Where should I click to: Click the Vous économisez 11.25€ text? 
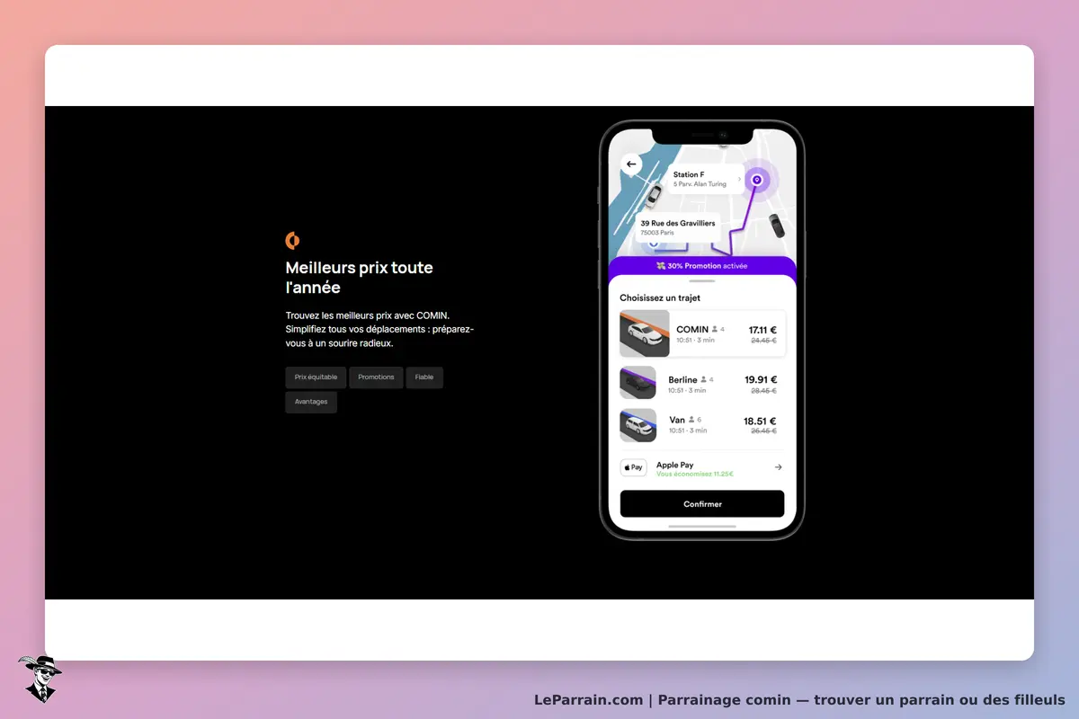[x=695, y=474]
